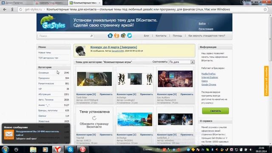Open Конкурс до 8 марта announcement

point(113,47)
